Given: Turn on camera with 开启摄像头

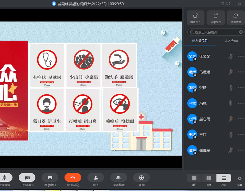Looking at the screenshot, I should pyautogui.click(x=27, y=177).
